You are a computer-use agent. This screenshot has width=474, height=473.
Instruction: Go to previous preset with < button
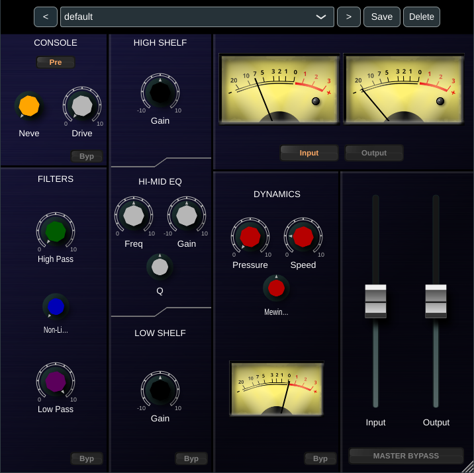click(x=46, y=17)
